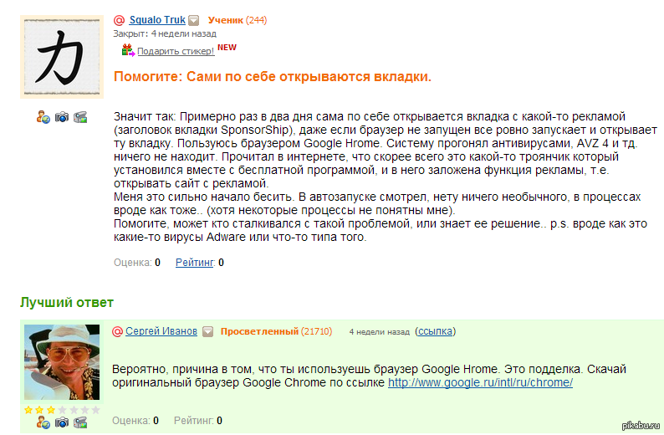Open Squalo Truk's profile link
This screenshot has width=664, height=435.
[x=157, y=20]
